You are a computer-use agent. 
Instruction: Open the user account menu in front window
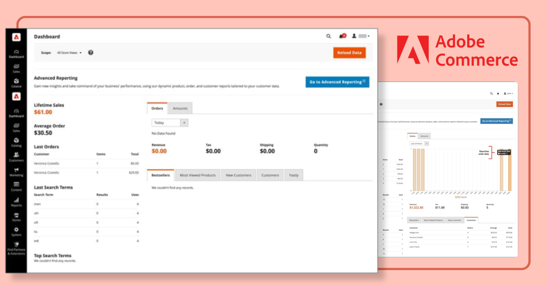(x=361, y=36)
